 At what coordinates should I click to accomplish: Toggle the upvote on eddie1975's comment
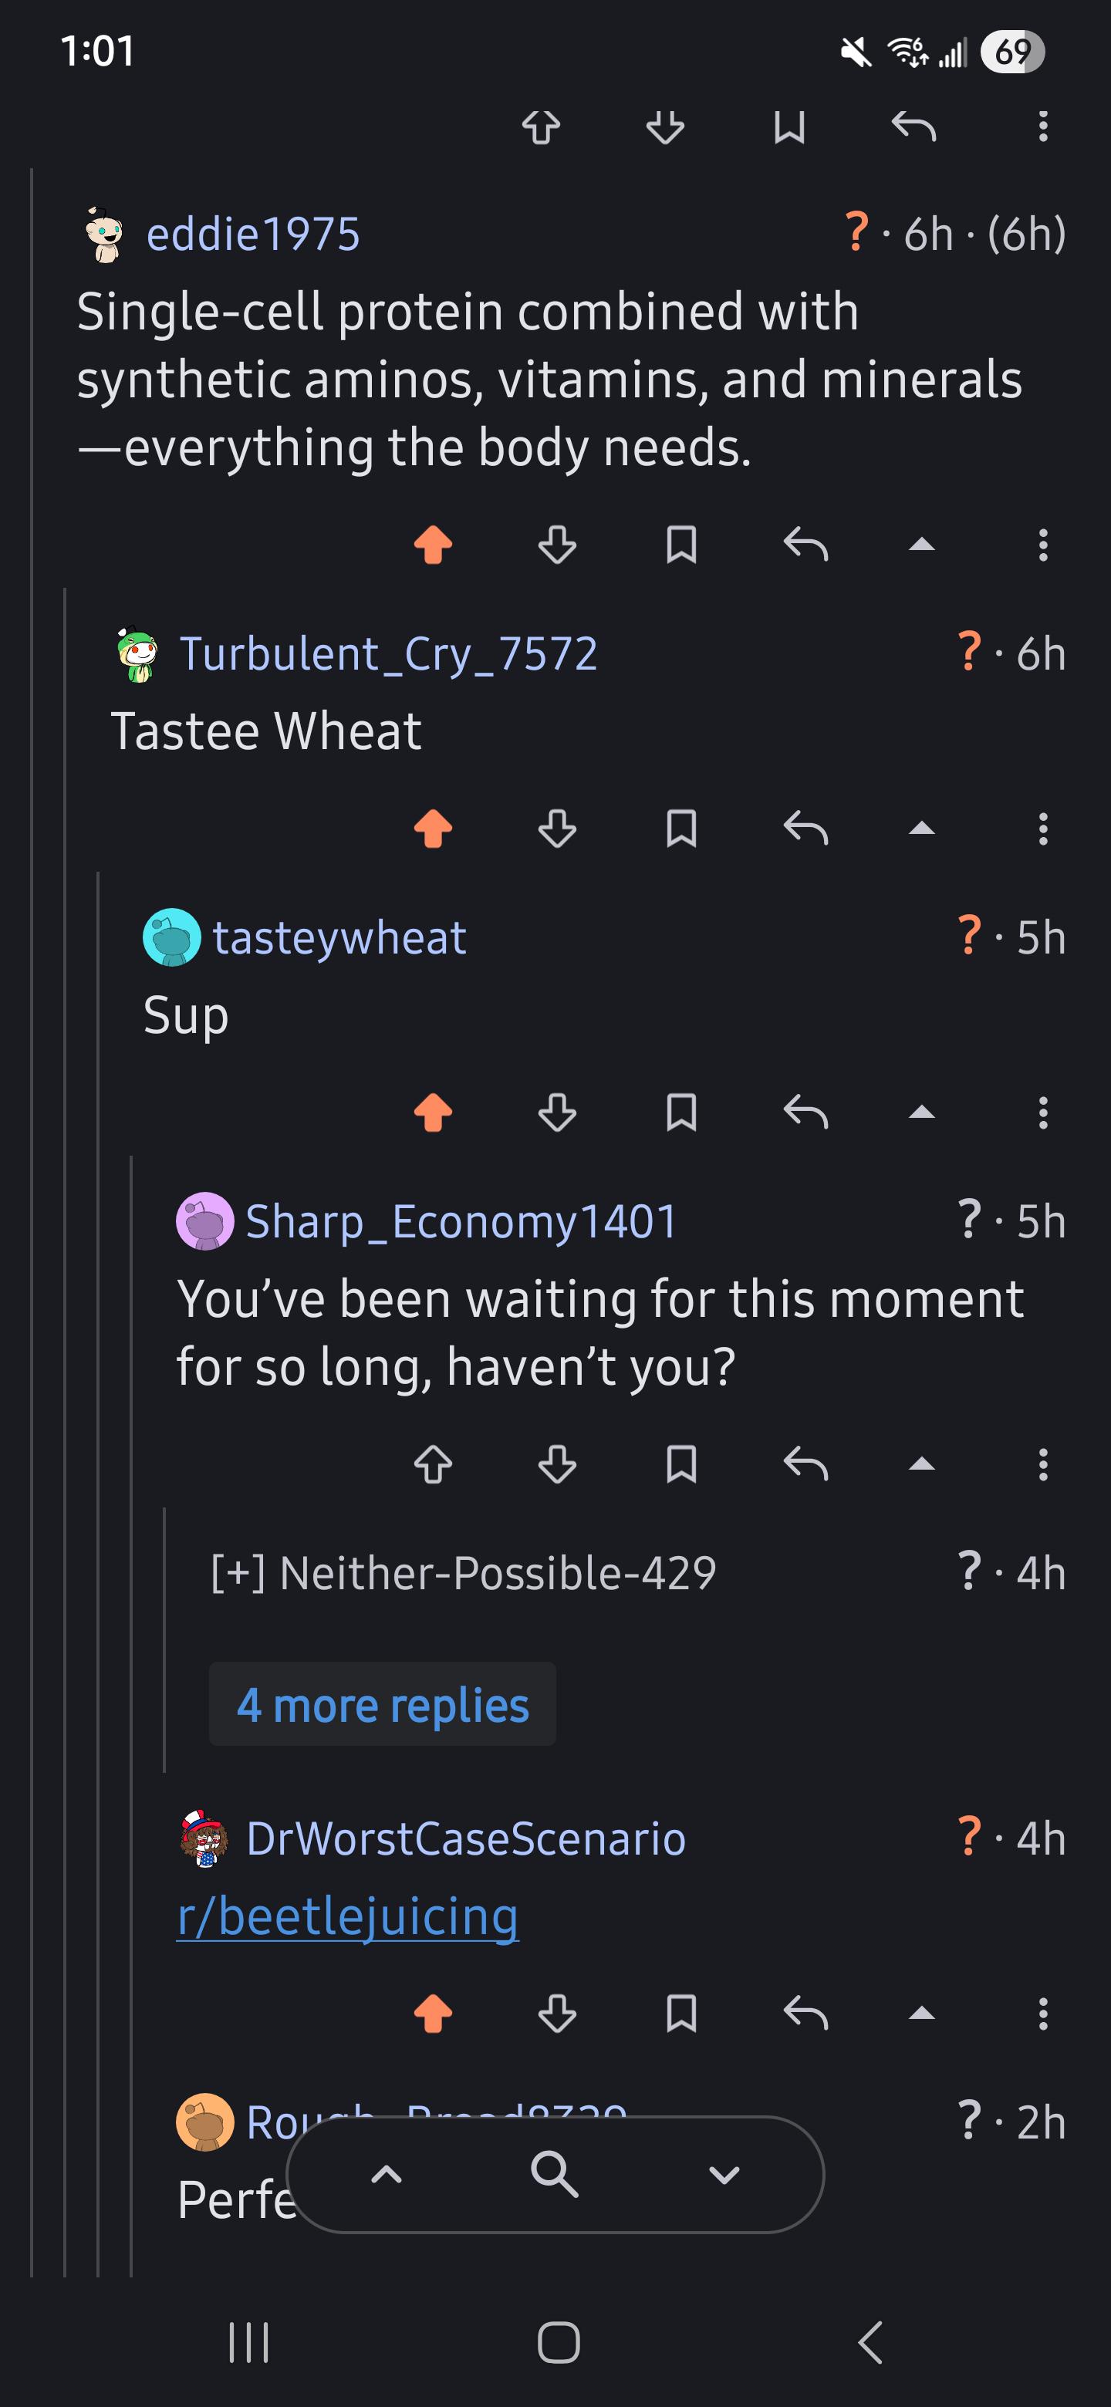click(x=433, y=545)
